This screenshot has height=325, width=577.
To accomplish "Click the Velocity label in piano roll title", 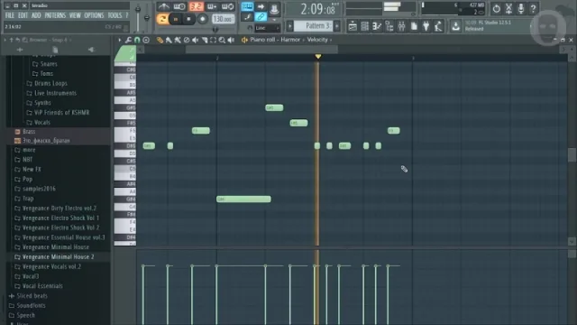I will [317, 40].
